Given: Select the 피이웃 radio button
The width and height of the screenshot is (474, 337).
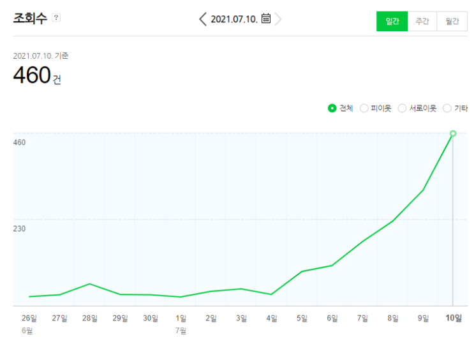Looking at the screenshot, I should [x=364, y=108].
